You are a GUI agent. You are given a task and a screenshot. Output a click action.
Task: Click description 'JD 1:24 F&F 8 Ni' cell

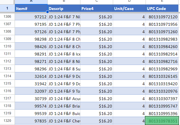click(64, 61)
